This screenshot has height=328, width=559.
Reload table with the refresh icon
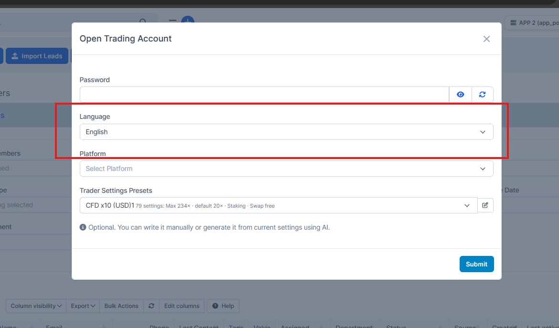(151, 306)
